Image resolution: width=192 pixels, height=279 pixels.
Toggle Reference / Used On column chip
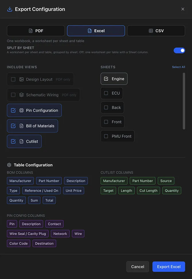[x=42, y=191]
